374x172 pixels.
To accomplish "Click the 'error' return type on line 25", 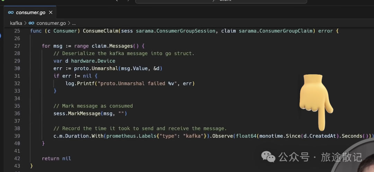I will [326, 31].
